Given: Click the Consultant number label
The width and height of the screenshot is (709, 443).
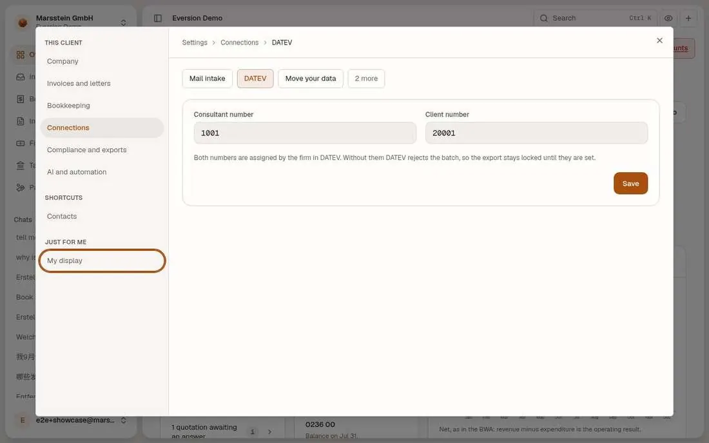Looking at the screenshot, I should tap(224, 115).
